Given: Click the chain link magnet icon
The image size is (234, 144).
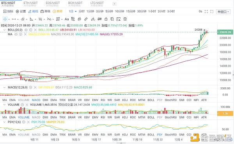Looking at the screenshot, I should pos(80,19).
